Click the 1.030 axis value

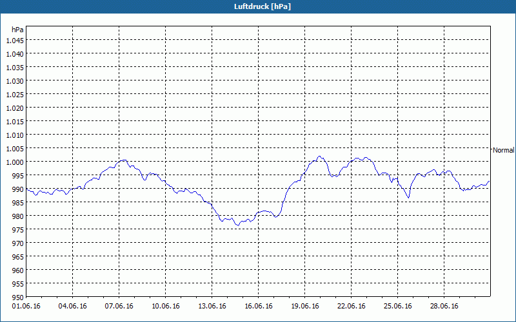click(x=15, y=81)
